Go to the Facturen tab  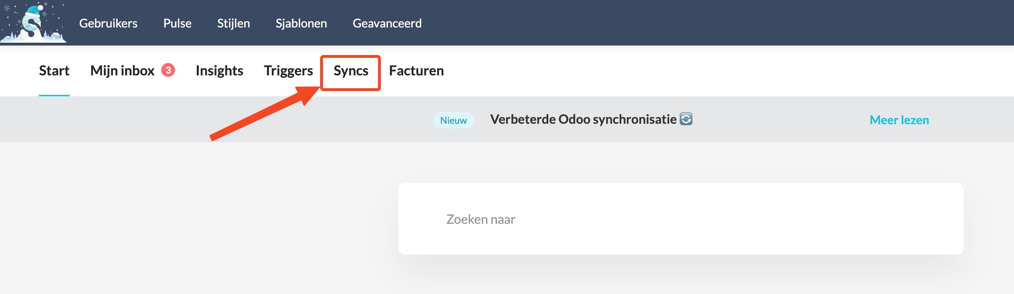416,71
